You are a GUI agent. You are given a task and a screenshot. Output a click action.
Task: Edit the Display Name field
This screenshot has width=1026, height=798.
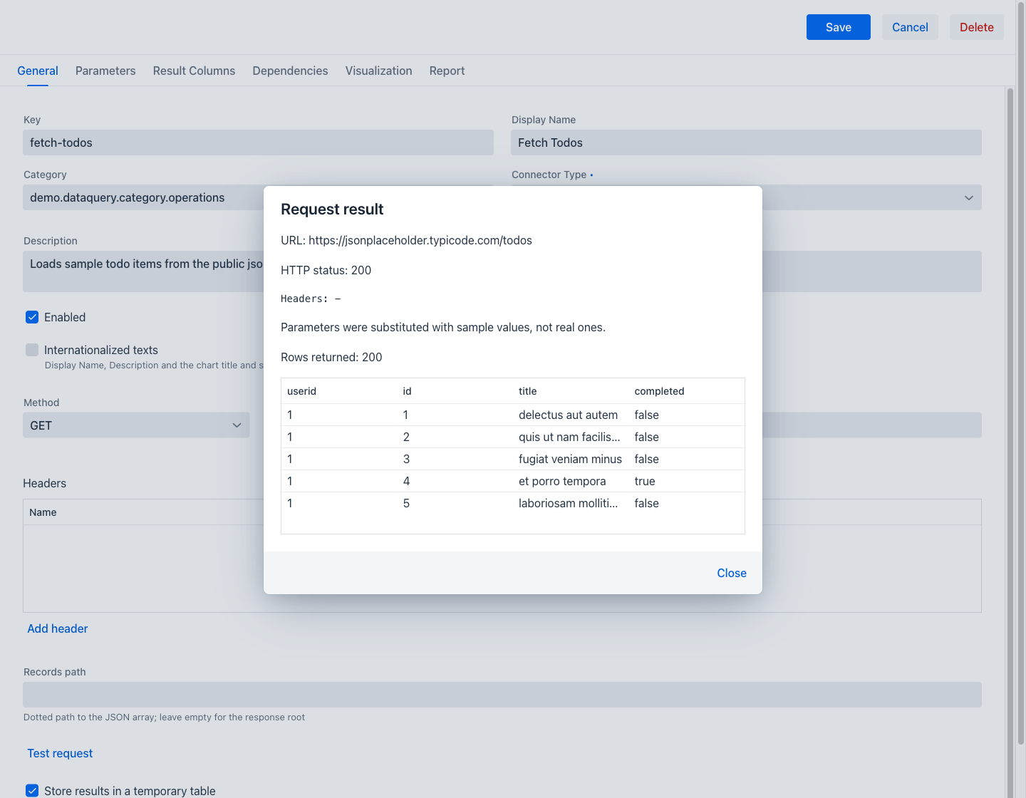pyautogui.click(x=746, y=142)
